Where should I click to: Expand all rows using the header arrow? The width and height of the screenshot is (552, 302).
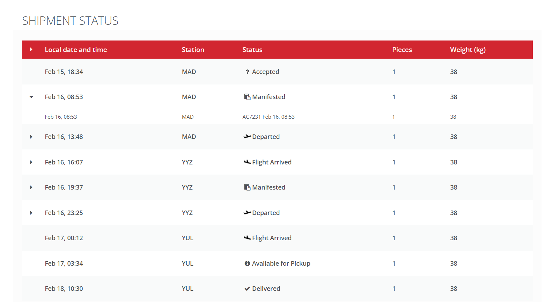coord(31,50)
